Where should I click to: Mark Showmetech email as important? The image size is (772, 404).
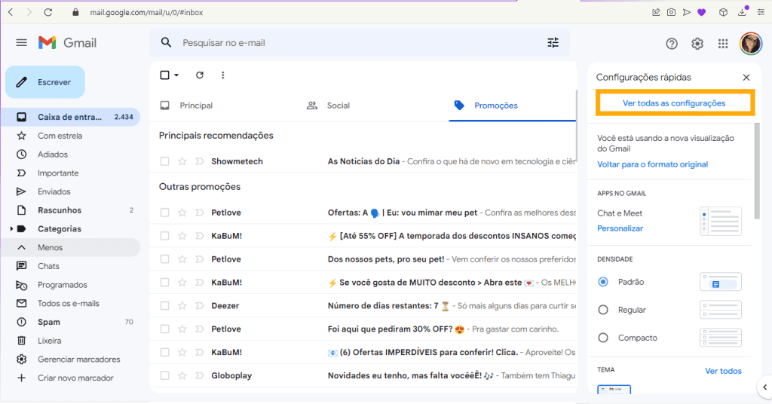point(199,161)
